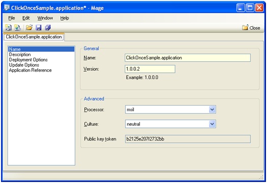
Task: Click the Save floppy disk icon
Action: (39, 28)
